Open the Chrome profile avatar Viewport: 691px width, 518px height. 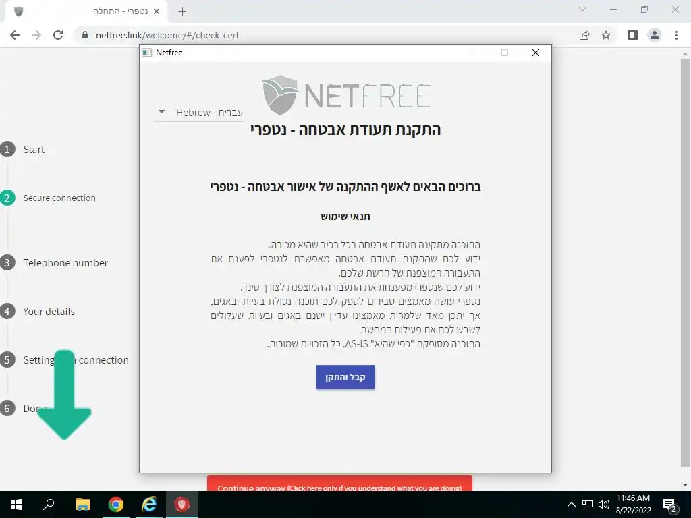[655, 35]
